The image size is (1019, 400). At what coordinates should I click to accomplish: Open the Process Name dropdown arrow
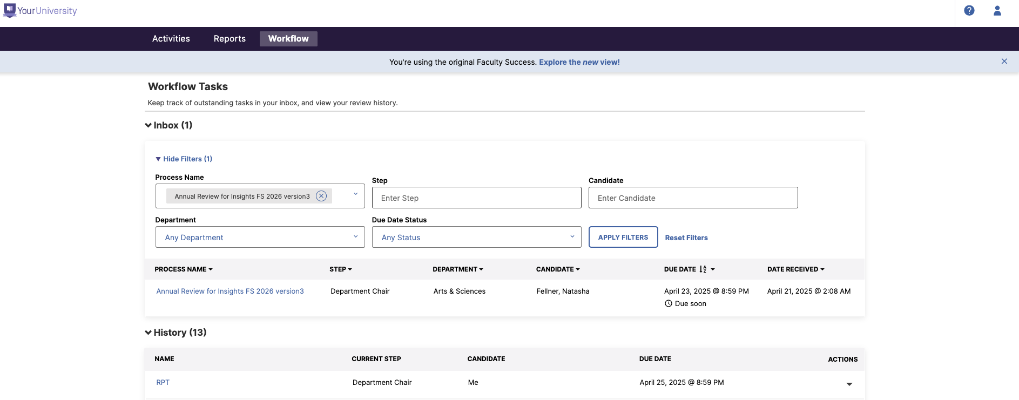(x=355, y=194)
